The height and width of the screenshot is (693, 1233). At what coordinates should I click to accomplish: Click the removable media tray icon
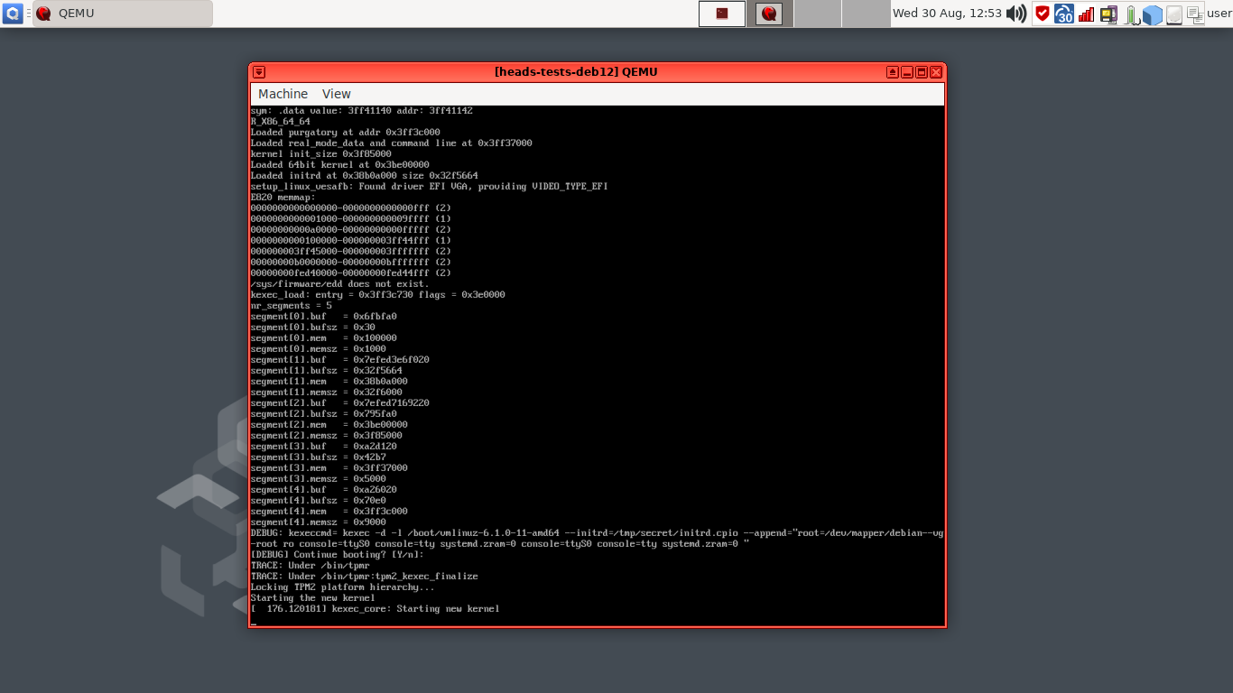pyautogui.click(x=1108, y=14)
